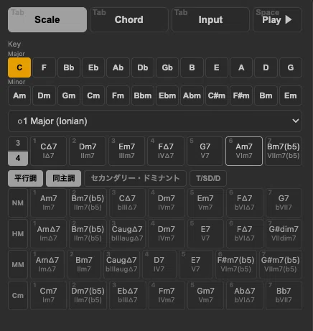Select the Bb major key

coord(69,67)
